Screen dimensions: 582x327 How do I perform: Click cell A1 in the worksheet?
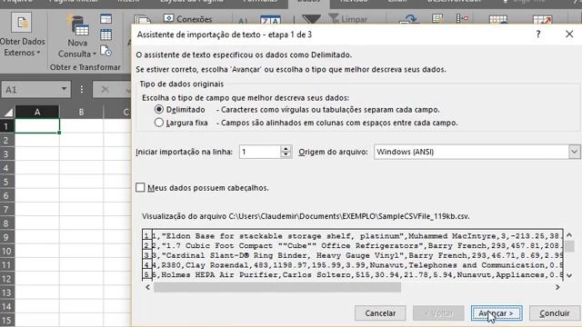point(37,126)
